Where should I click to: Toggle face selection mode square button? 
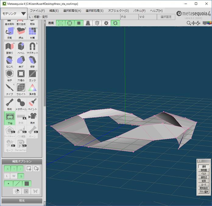[x=27, y=184]
